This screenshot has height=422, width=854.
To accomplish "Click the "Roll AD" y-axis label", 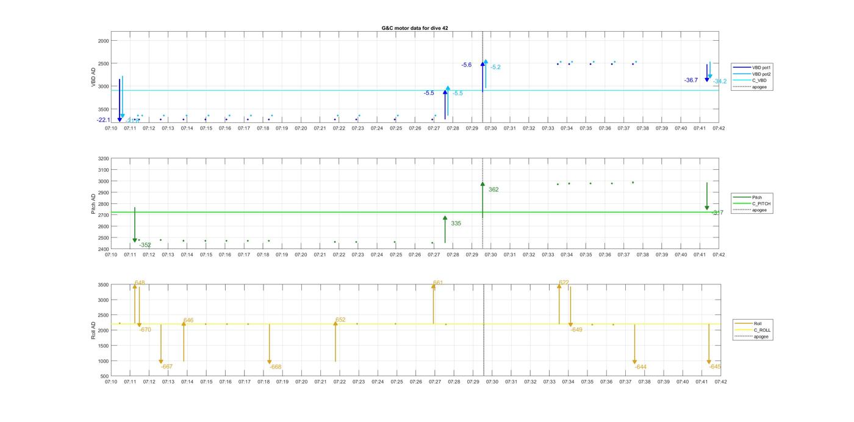I will (x=93, y=330).
